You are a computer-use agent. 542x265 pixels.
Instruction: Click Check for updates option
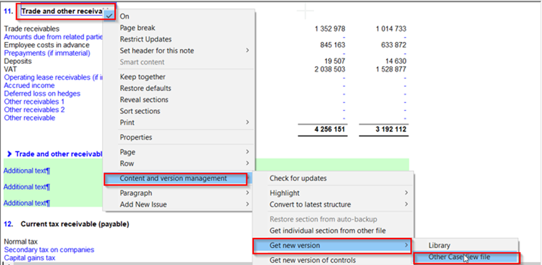tap(298, 178)
